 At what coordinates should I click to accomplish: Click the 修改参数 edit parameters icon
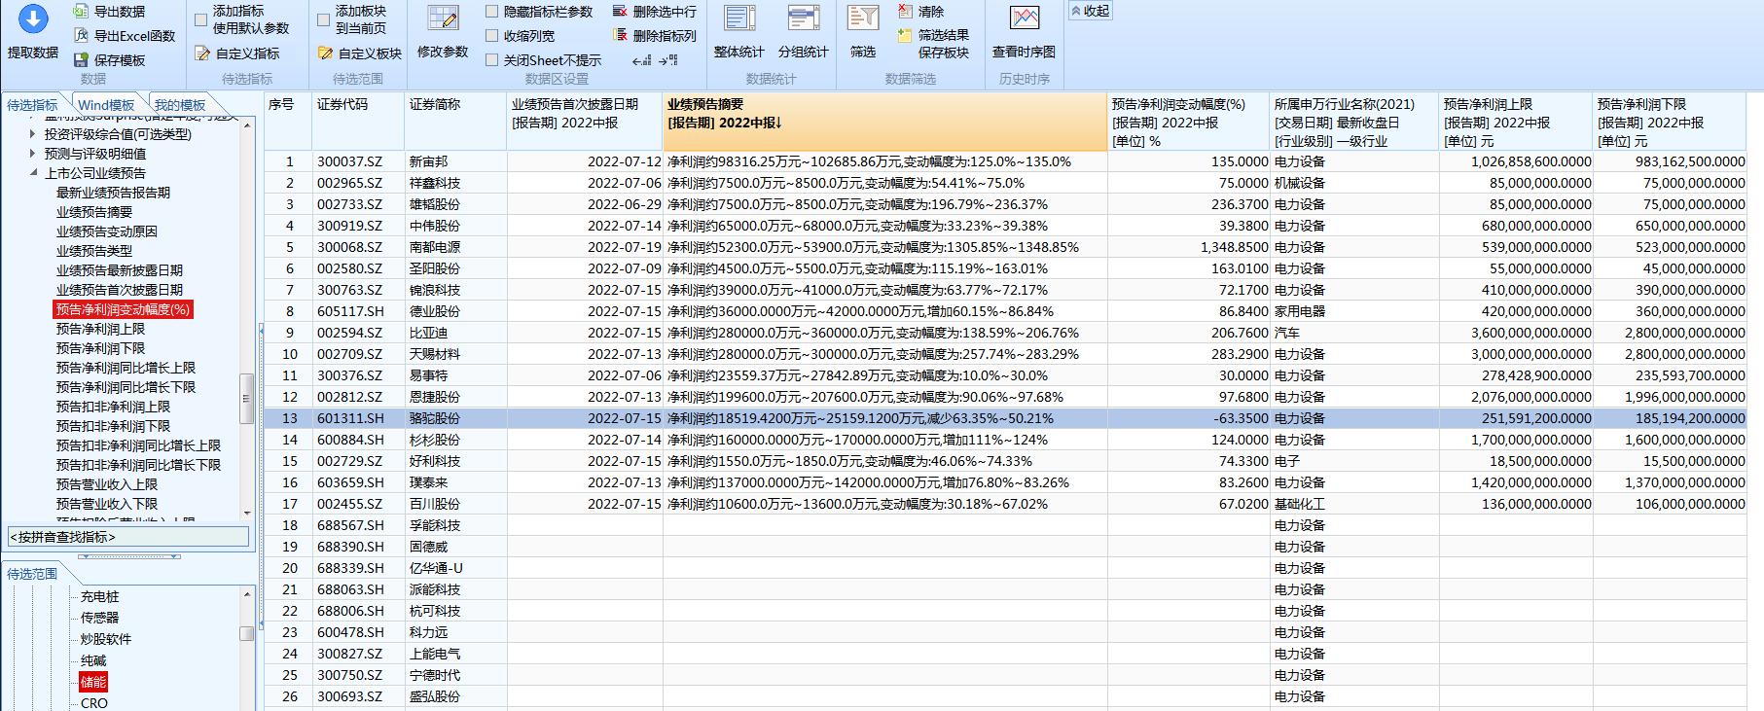click(443, 18)
